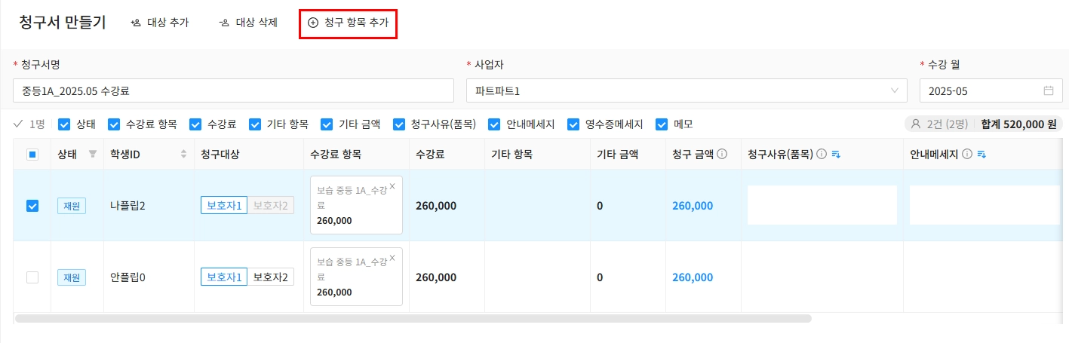Click the info icon beside 청구 금액
1069x343 pixels.
coord(722,155)
